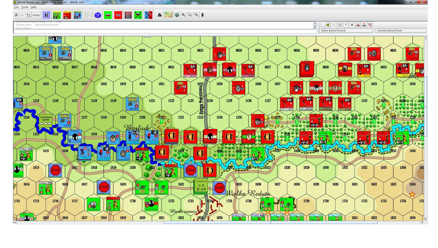The width and height of the screenshot is (438, 248).
Task: Click chat log scroll up arrow
Action: click(x=315, y=24)
